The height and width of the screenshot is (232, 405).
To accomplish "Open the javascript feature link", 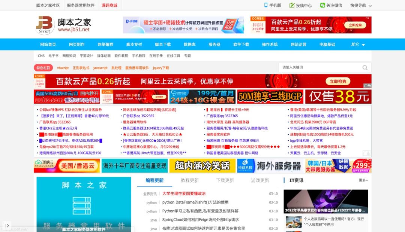I will (100, 68).
